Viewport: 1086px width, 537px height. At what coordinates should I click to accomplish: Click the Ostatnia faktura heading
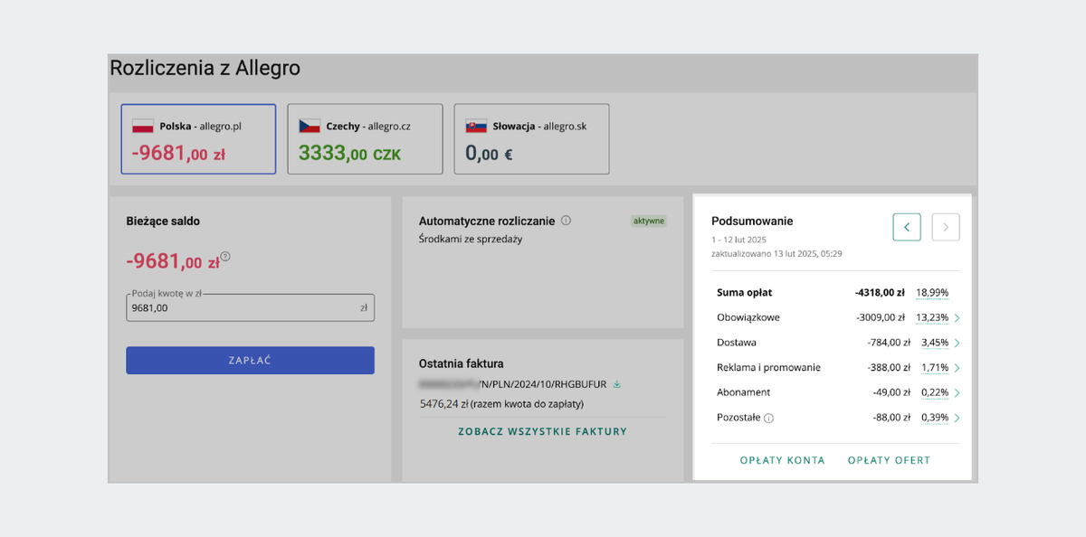tap(462, 363)
